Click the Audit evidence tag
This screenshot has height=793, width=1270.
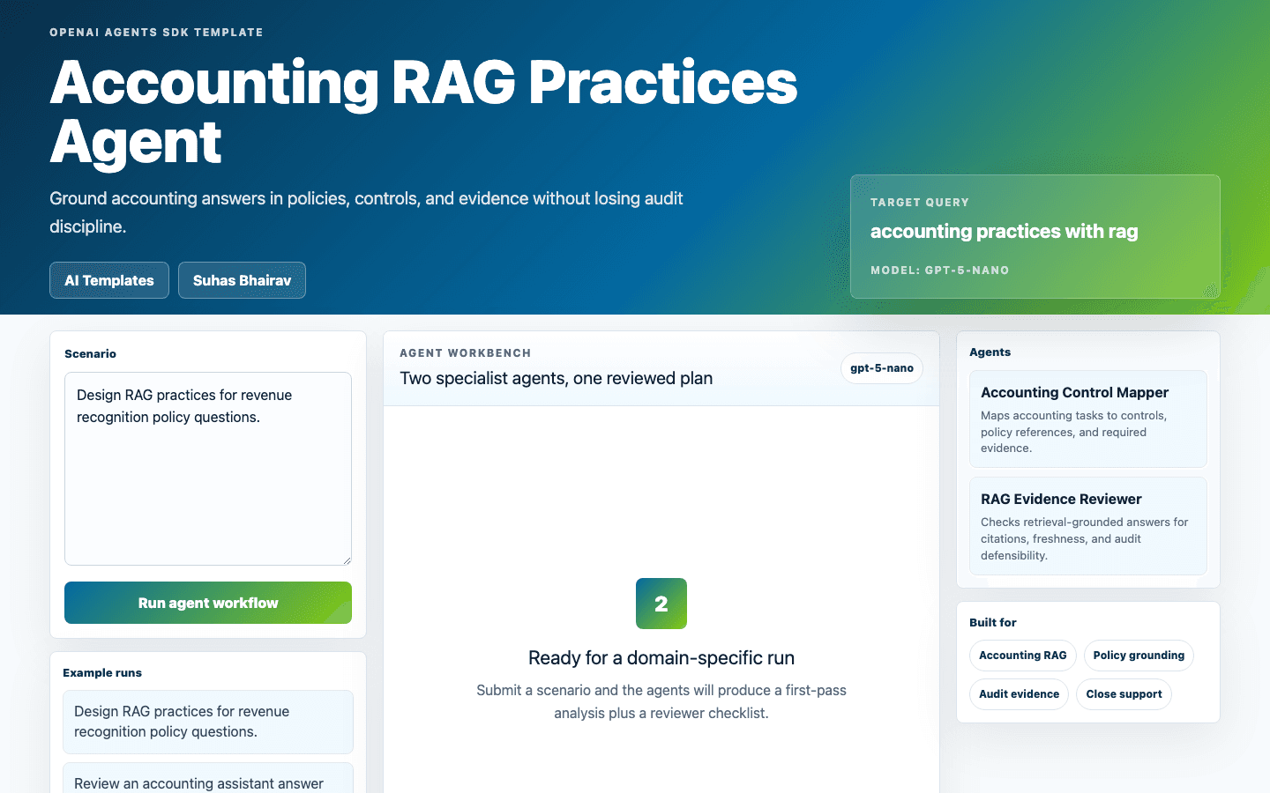coord(1019,694)
